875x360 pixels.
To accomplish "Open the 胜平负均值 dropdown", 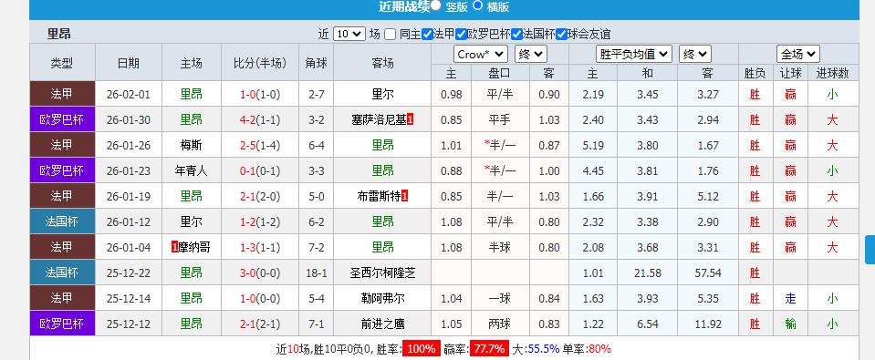I will coord(634,54).
